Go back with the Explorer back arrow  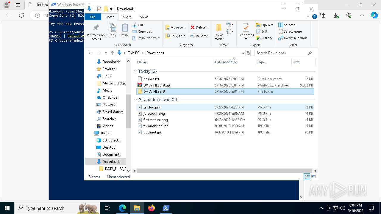[x=90, y=53]
